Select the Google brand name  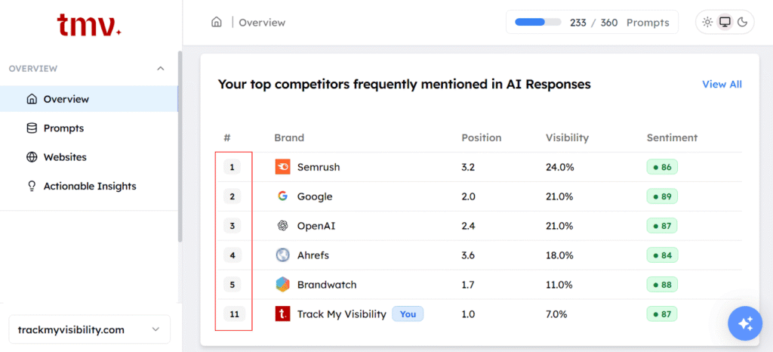tap(315, 196)
